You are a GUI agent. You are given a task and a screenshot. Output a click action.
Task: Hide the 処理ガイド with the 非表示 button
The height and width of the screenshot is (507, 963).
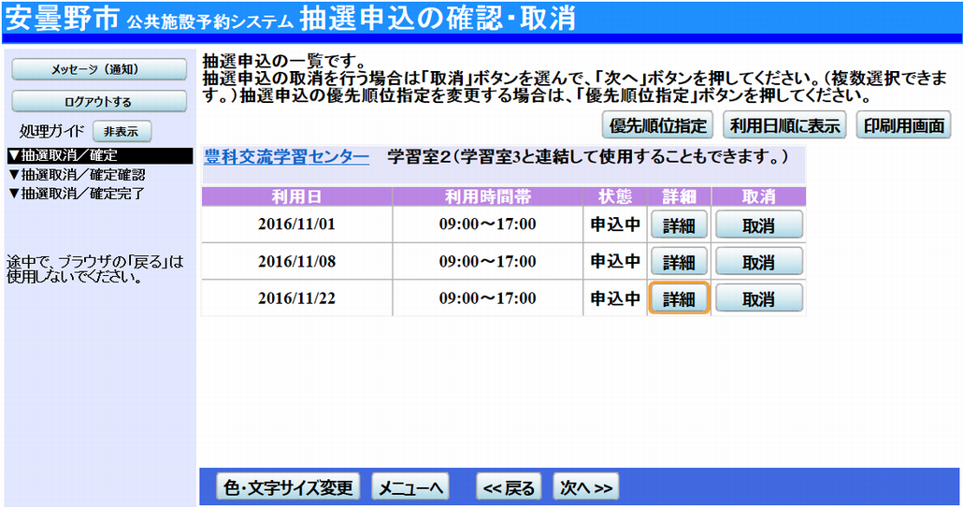(122, 132)
